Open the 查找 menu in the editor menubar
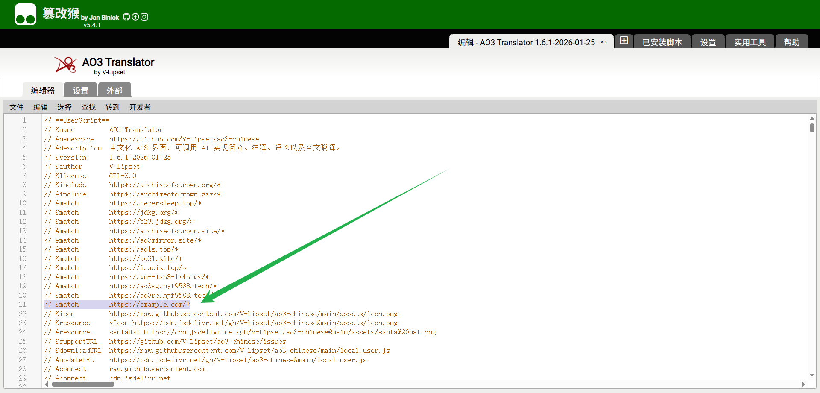 click(88, 107)
